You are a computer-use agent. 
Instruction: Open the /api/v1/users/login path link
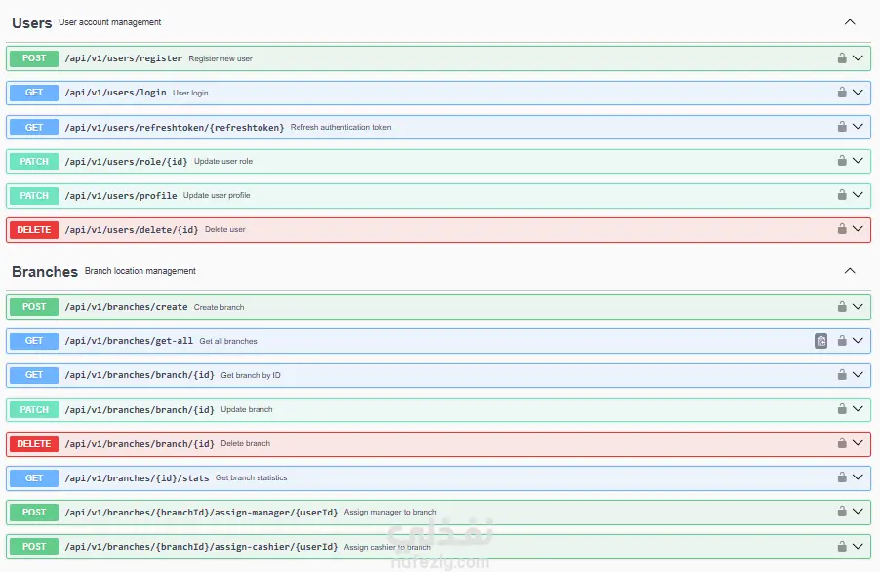click(115, 93)
